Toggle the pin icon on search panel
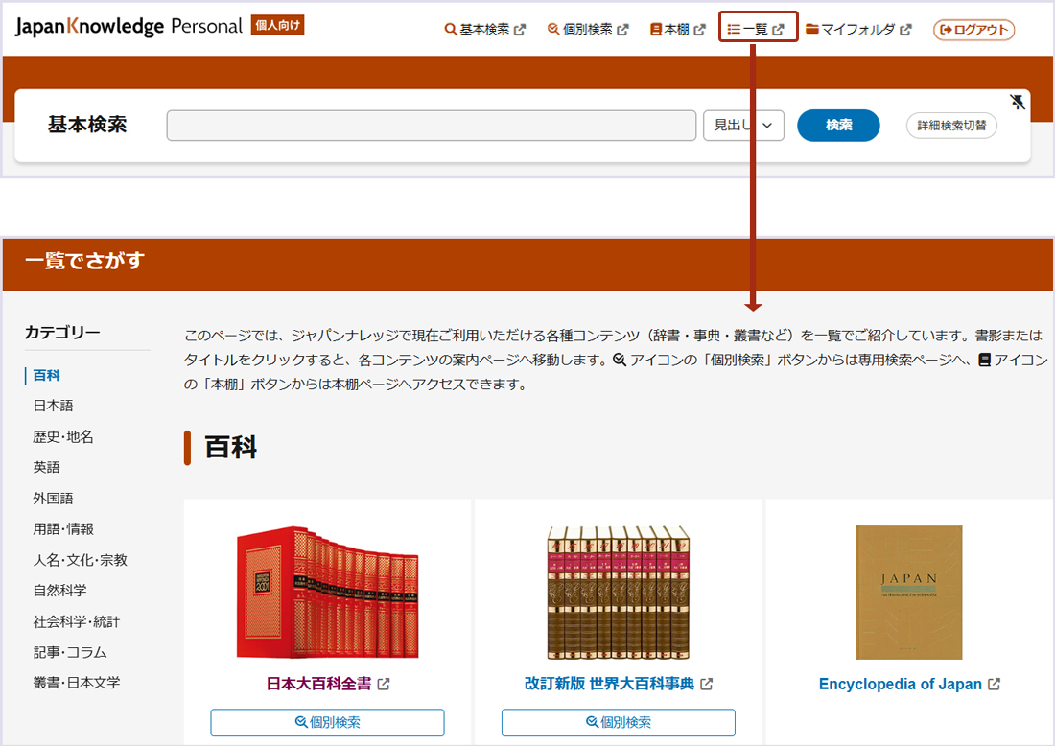 (x=1018, y=103)
